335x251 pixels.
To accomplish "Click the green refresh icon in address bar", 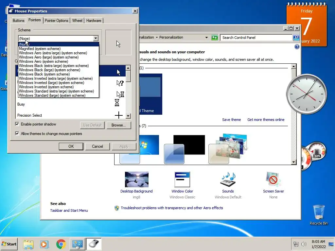I will point(215,38).
